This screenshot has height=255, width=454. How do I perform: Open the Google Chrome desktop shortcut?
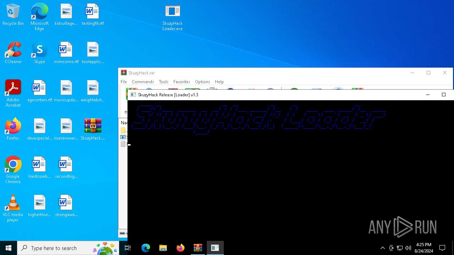[x=13, y=170]
